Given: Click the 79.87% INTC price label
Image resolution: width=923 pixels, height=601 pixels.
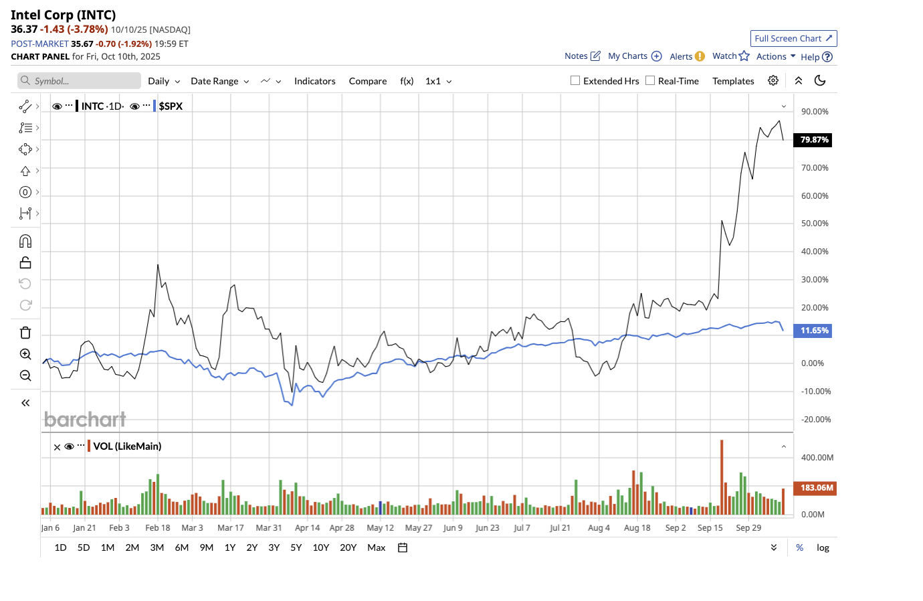Looking at the screenshot, I should point(813,140).
